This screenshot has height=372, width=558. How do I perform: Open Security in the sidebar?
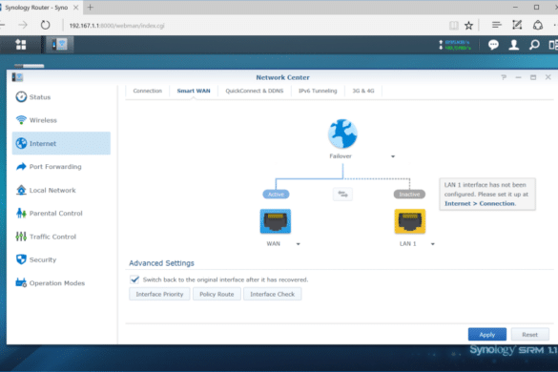[x=61, y=259]
